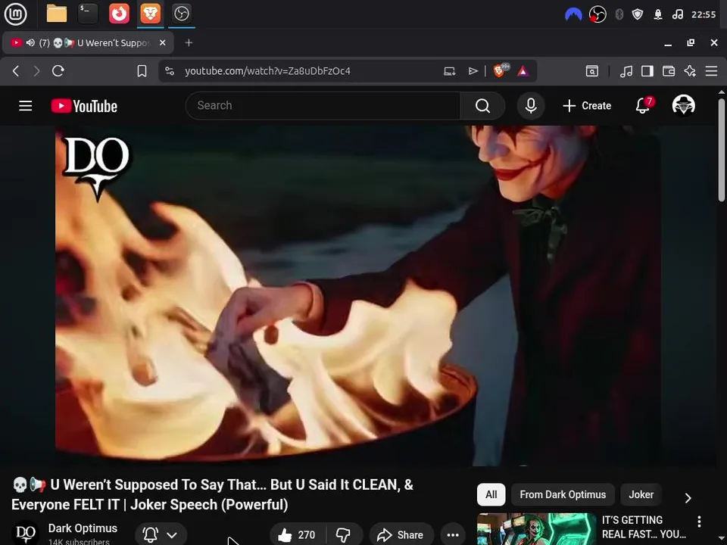Open the account avatar menu
727x545 pixels.
[683, 105]
